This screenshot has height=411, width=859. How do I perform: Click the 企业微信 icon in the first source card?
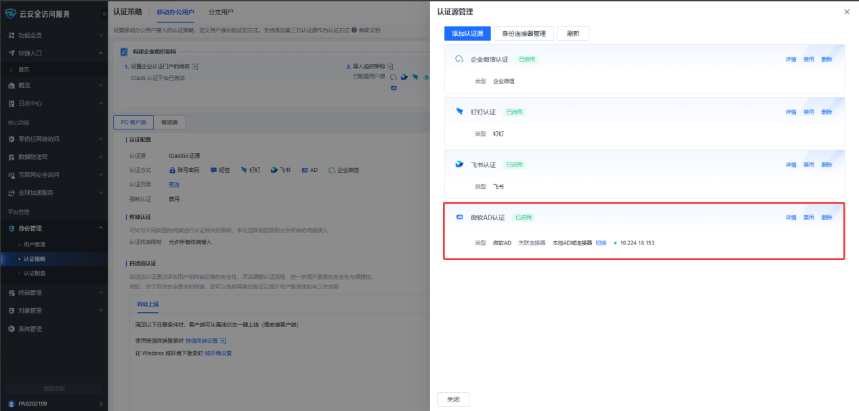click(x=459, y=59)
